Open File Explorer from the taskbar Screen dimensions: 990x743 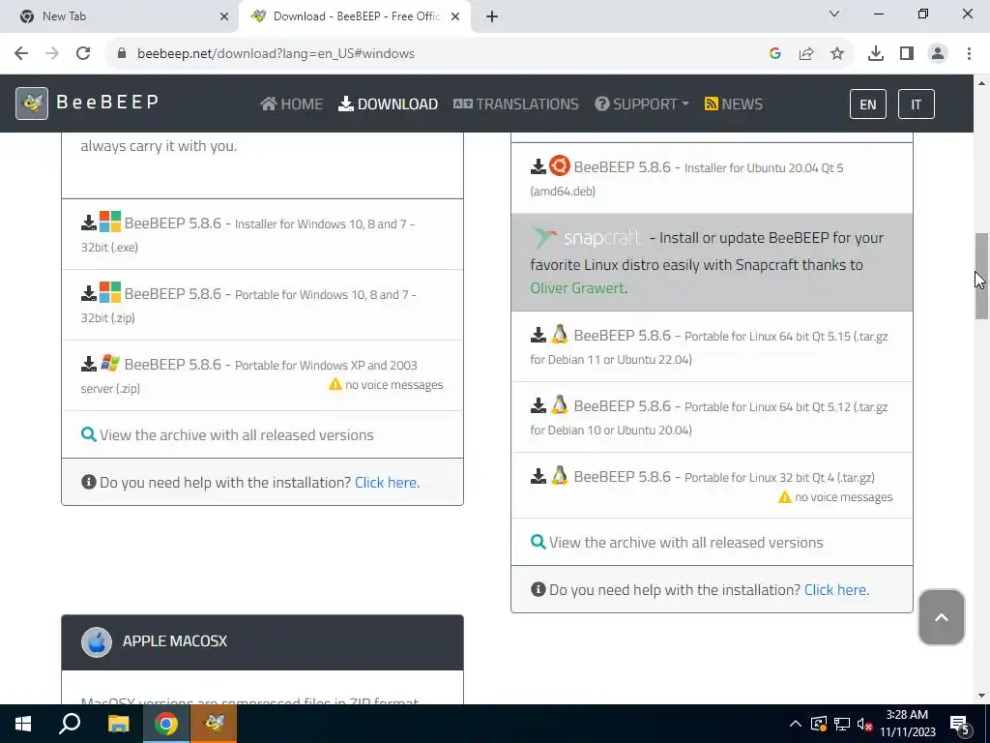(x=119, y=724)
